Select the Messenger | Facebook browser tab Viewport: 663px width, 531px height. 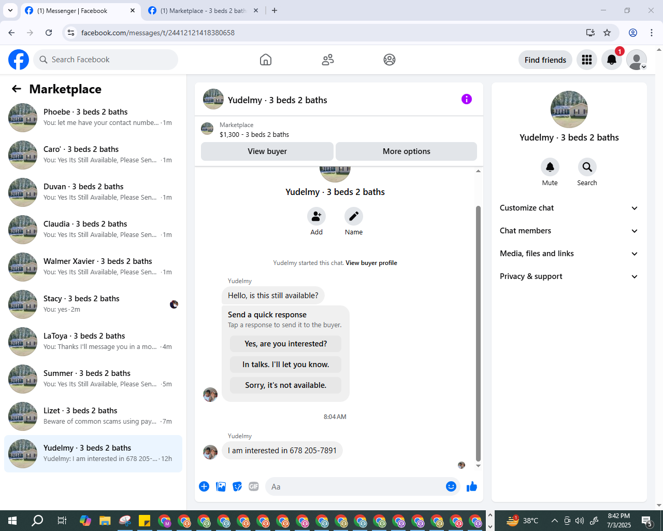tap(80, 10)
